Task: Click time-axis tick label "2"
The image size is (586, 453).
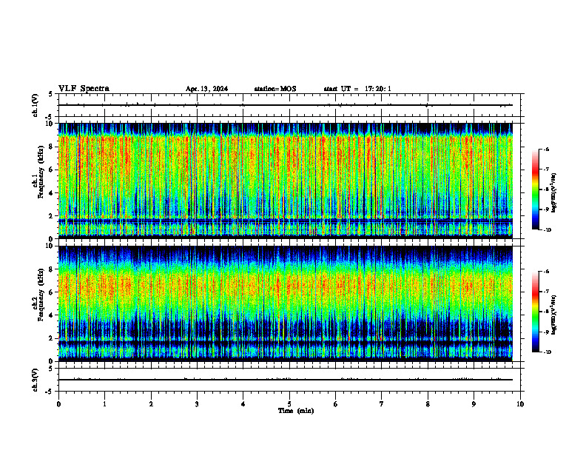Action: pos(151,404)
